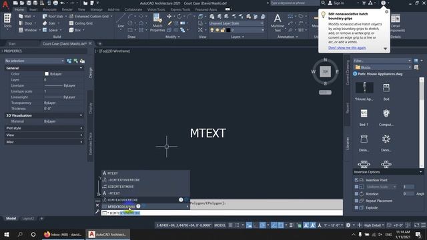427x240 pixels.
Task: Click the ViewCube TOP face
Action: click(325, 71)
